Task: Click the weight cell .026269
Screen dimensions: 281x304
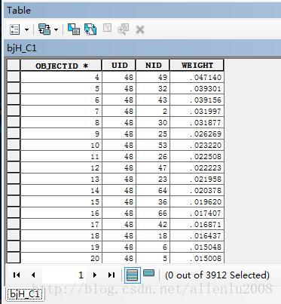Action: [197, 134]
